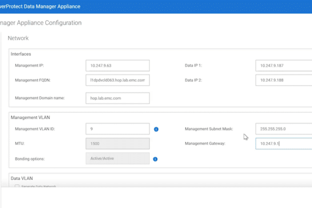Viewport: 312px width, 208px height.
Task: Click the Management VLAN group label
Action: (x=30, y=117)
